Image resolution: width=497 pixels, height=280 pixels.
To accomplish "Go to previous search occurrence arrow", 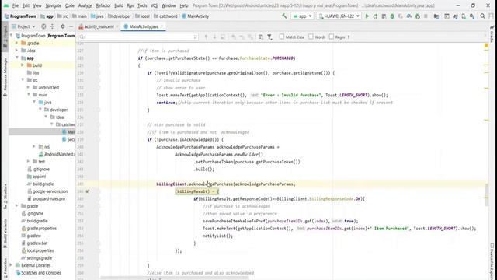I will tap(206, 37).
